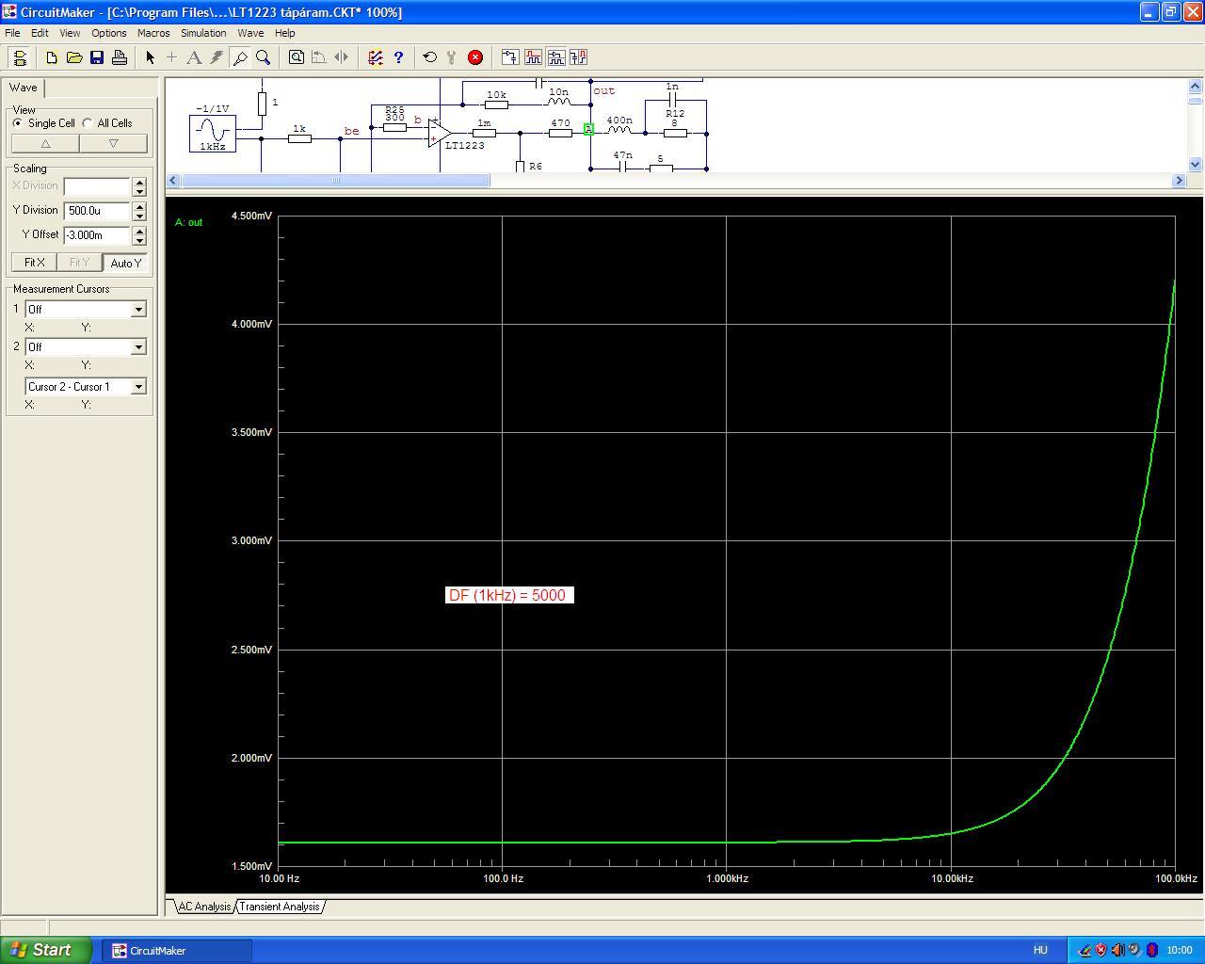This screenshot has height=964, width=1205.
Task: Open Measurement Cursor 2 dropdown
Action: tap(138, 346)
